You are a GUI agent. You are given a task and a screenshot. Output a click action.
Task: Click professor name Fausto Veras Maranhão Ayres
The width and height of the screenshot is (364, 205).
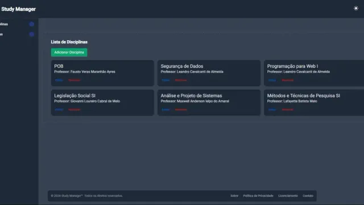(93, 72)
